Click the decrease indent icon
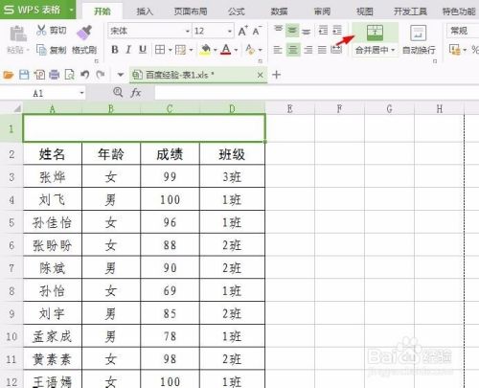479x388 pixels. click(323, 31)
